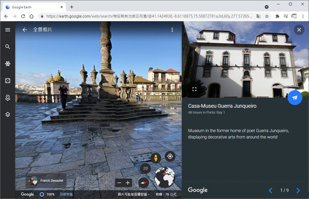Open the media control playlist icon

[286, 16]
